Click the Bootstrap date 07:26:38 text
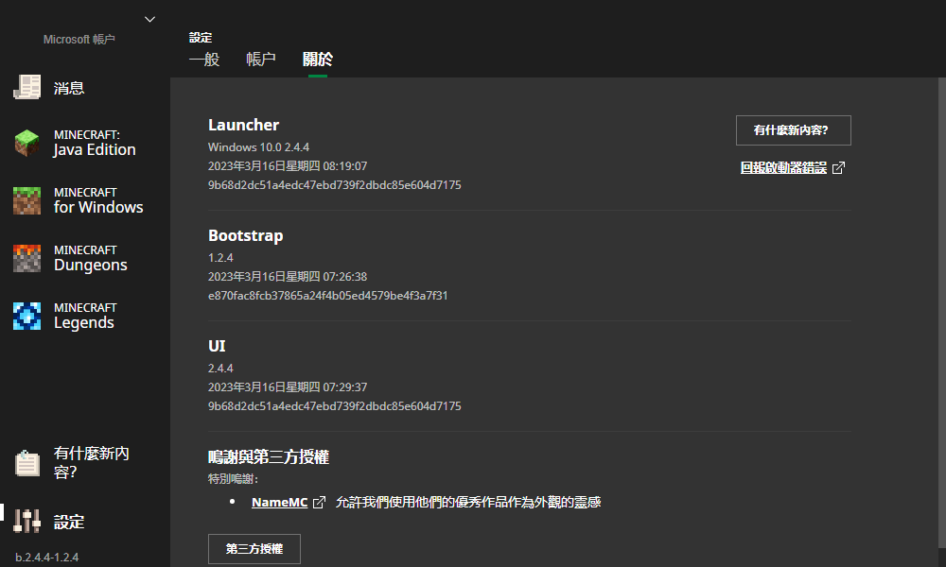Viewport: 946px width, 567px height. coord(288,277)
